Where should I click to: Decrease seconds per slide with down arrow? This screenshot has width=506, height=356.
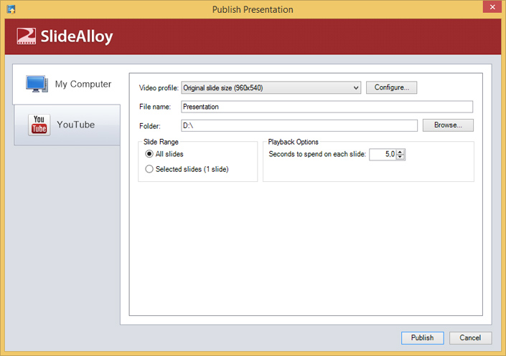(400, 157)
